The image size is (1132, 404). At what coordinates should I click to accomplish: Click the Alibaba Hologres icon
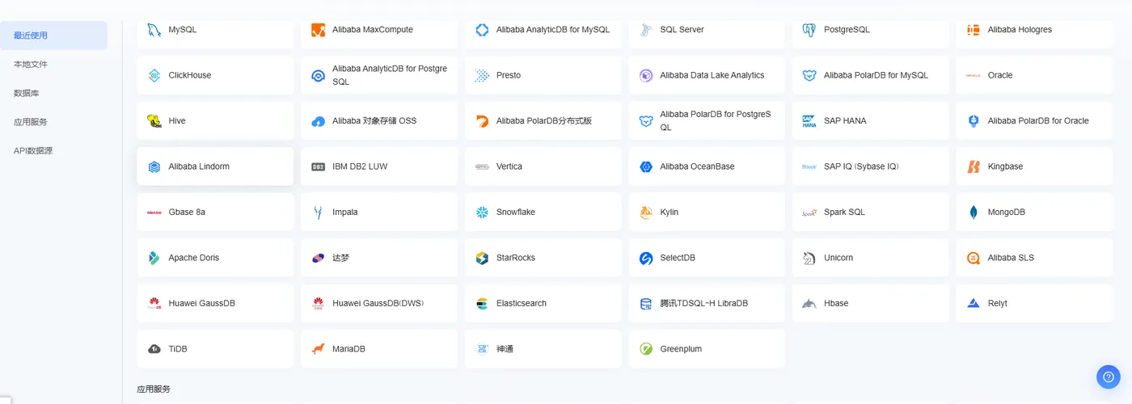click(x=974, y=30)
